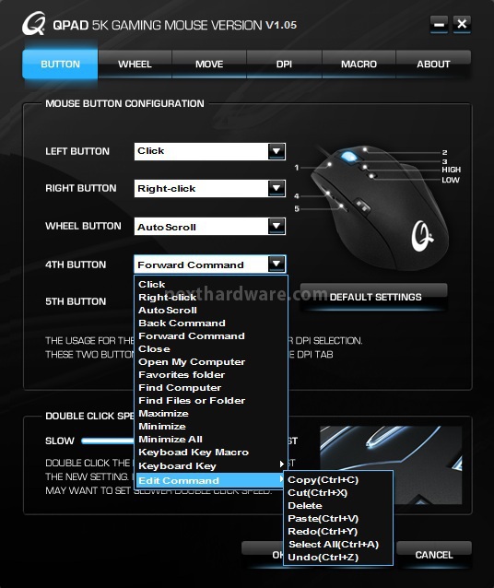Choose 'Undo(Ctrl+Z)' in the submenu
The image size is (494, 588).
(339, 558)
